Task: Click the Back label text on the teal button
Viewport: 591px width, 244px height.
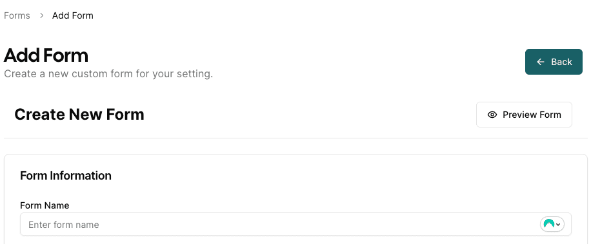Action: pos(561,62)
